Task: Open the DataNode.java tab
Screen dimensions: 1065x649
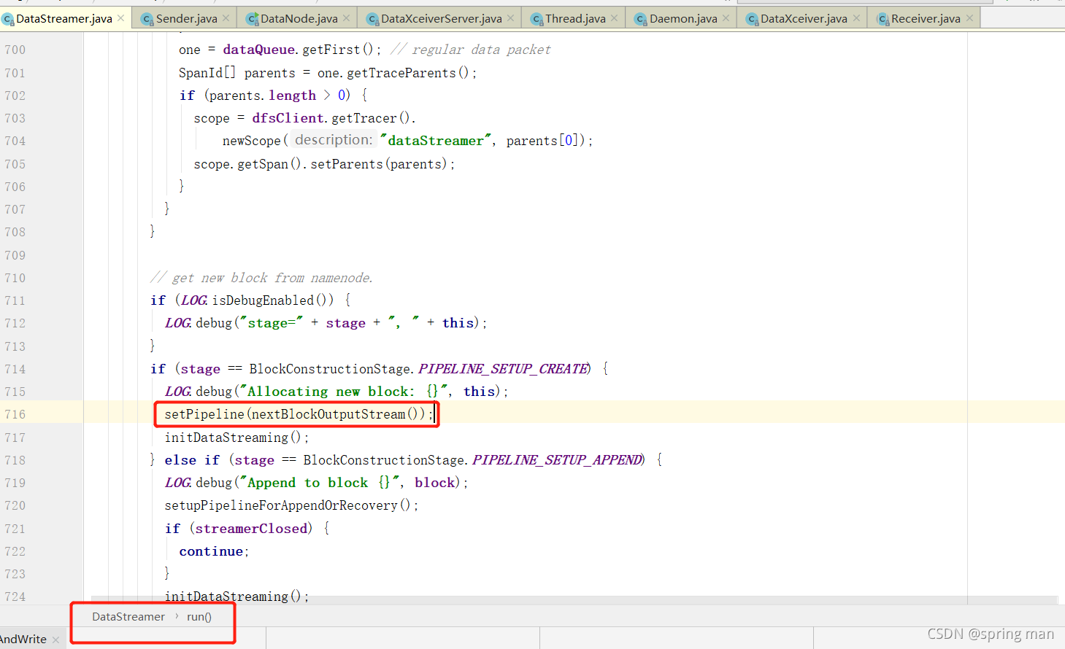Action: [299, 18]
